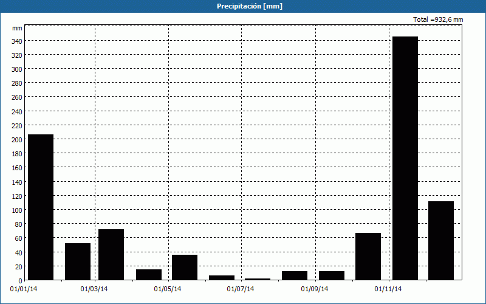The height and width of the screenshot is (304, 486).
Task: Click the '260' y-axis value
Action: click(17, 97)
